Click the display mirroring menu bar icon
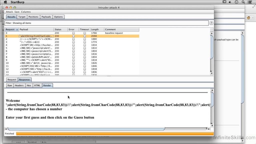The height and width of the screenshot is (144, 256). [x=224, y=2]
